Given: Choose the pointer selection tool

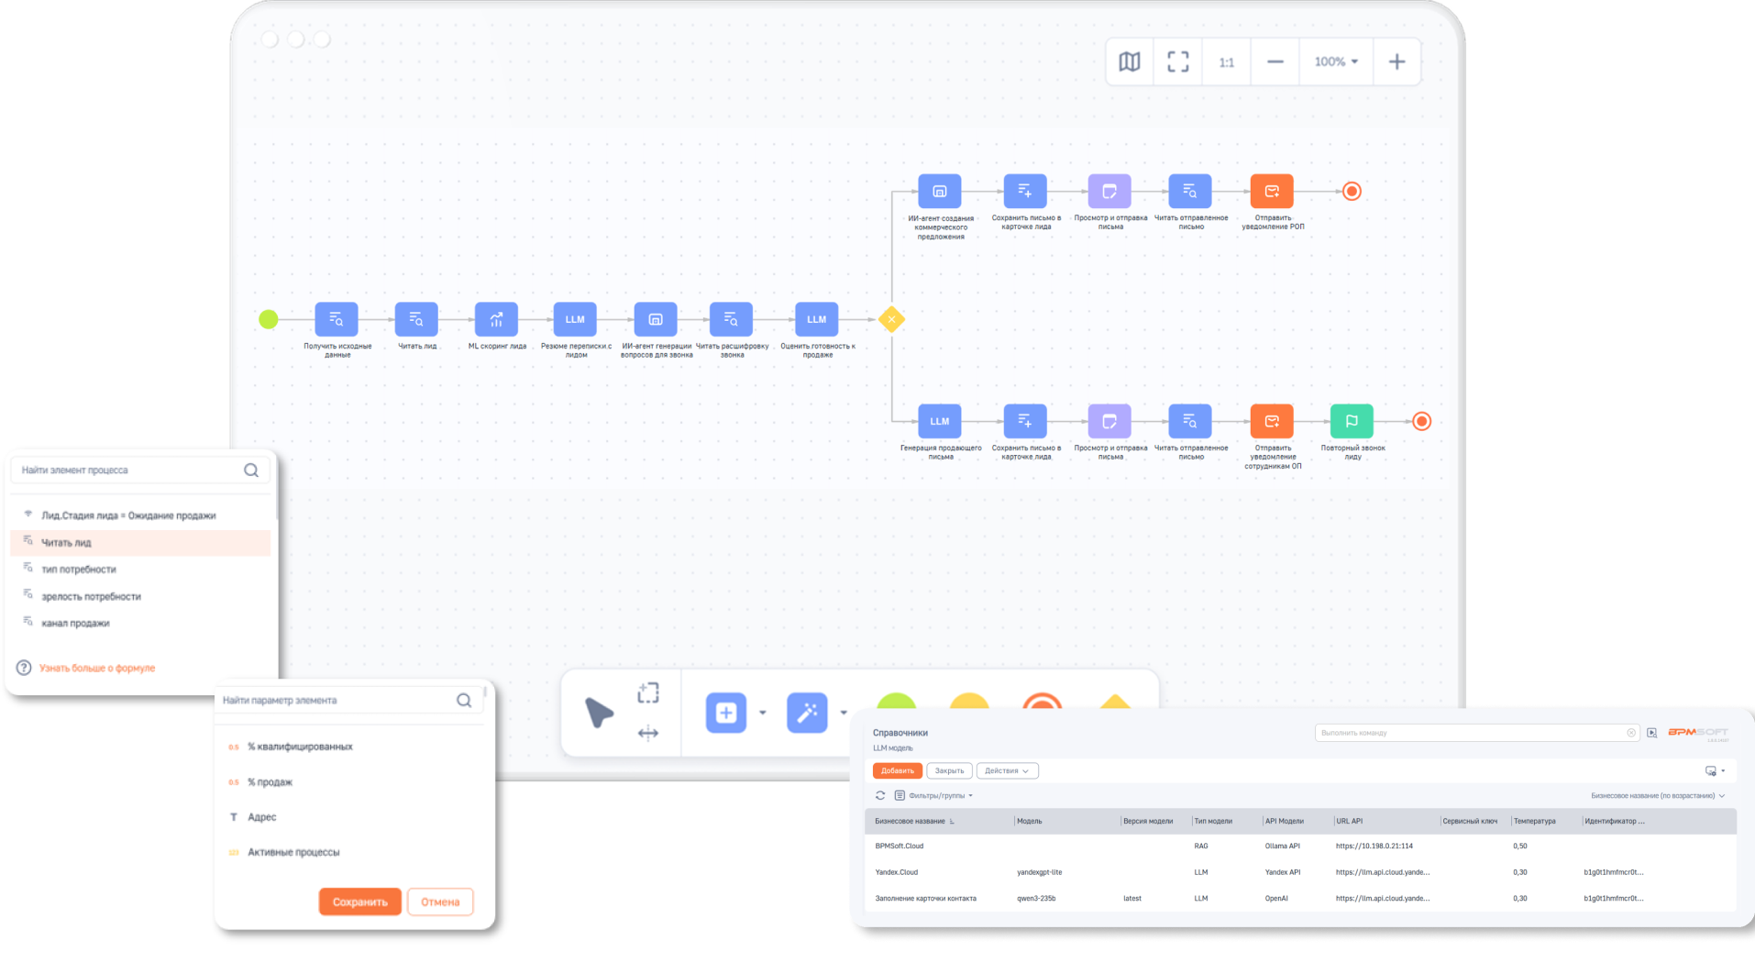Looking at the screenshot, I should (x=599, y=713).
